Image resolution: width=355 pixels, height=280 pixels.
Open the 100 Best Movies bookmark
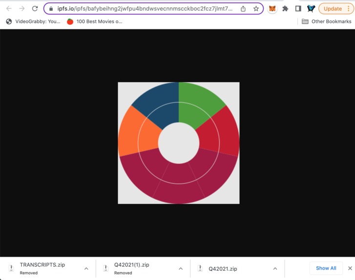95,22
